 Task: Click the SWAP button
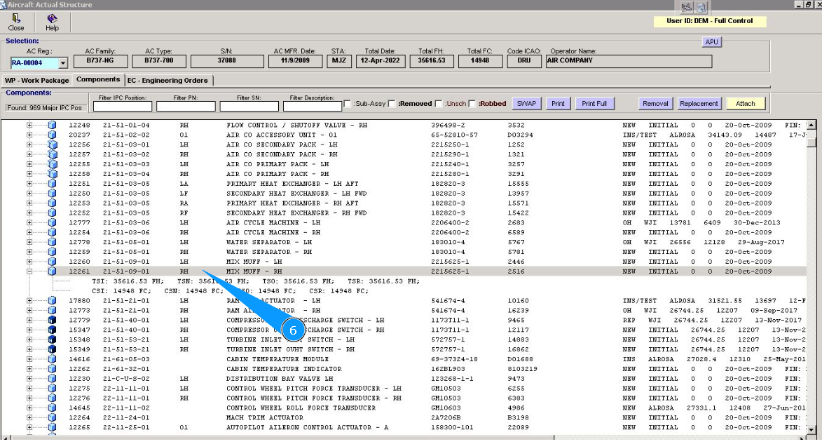click(x=526, y=103)
